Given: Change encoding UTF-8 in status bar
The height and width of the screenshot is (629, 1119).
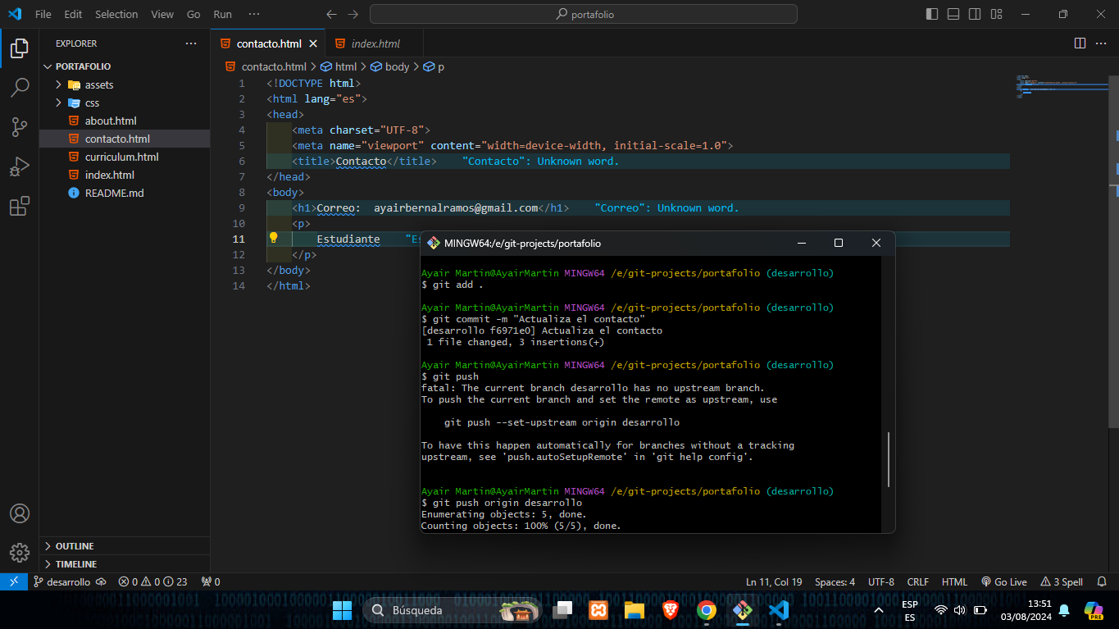Looking at the screenshot, I should click(x=881, y=581).
